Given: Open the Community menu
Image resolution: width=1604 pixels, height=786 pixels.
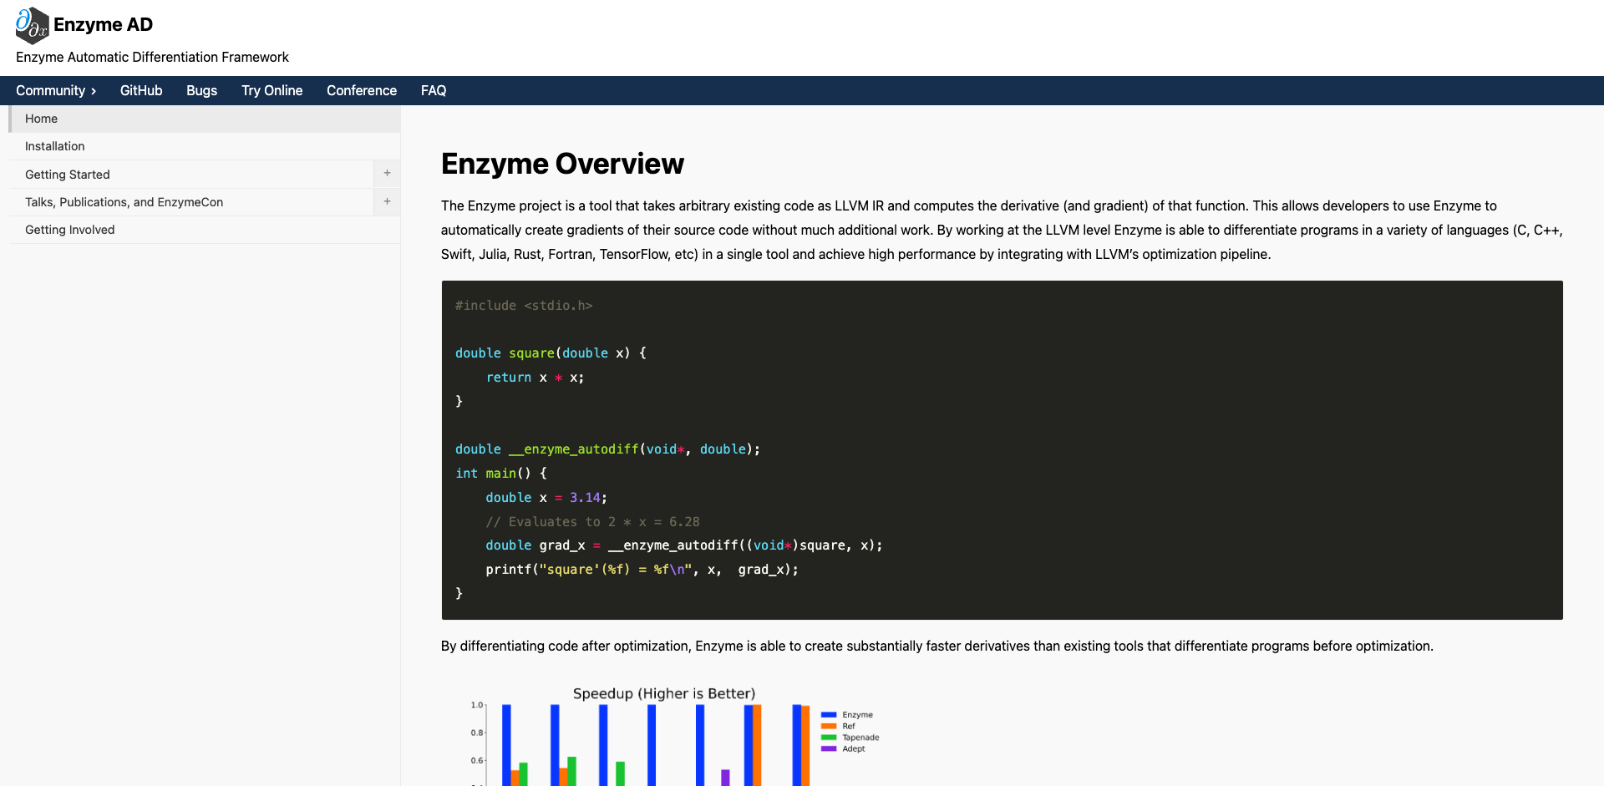Looking at the screenshot, I should click(x=56, y=90).
